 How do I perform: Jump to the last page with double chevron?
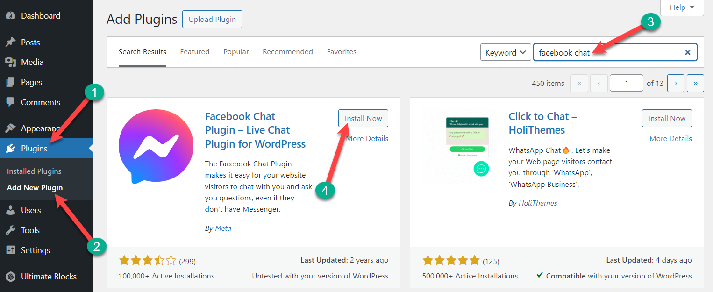(695, 83)
